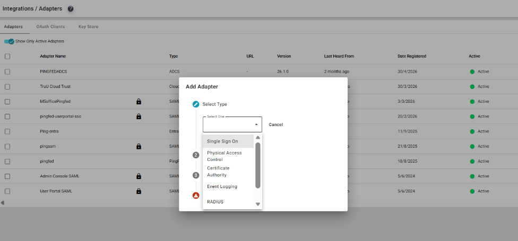Click the TruU Cloud Trust adapter name

tap(55, 87)
